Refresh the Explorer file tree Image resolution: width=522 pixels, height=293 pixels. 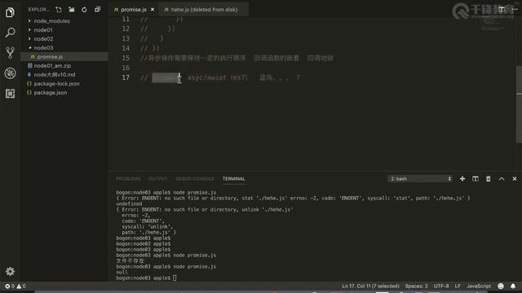(x=84, y=10)
